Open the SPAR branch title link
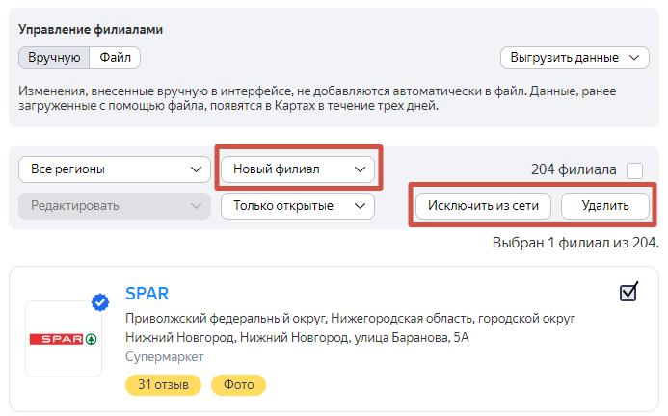This screenshot has height=416, width=668. pyautogui.click(x=147, y=294)
